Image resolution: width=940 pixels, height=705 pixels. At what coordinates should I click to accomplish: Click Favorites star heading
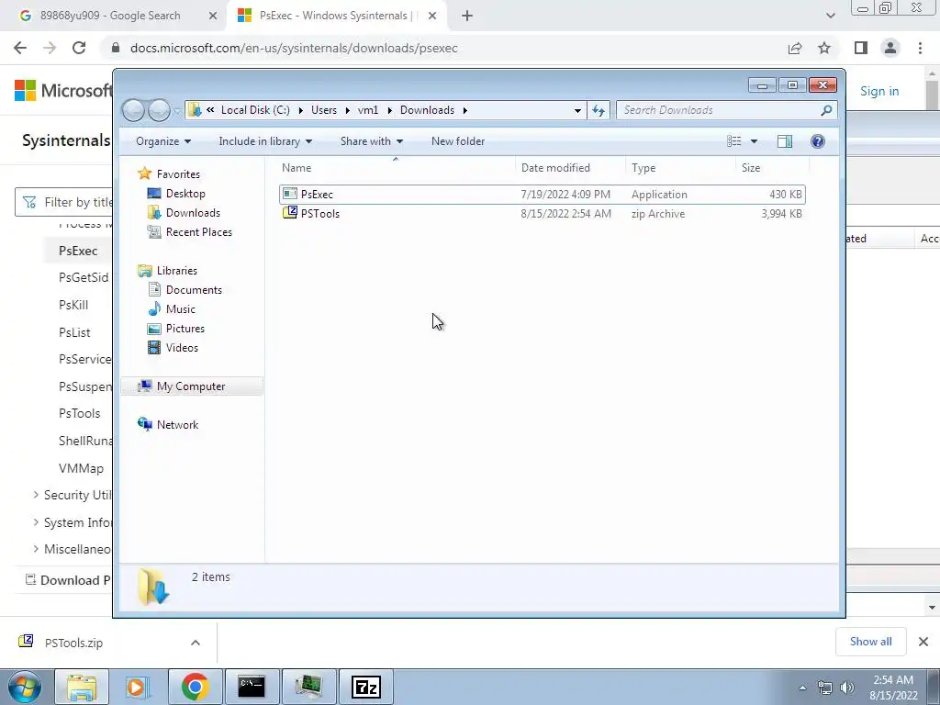(x=178, y=173)
